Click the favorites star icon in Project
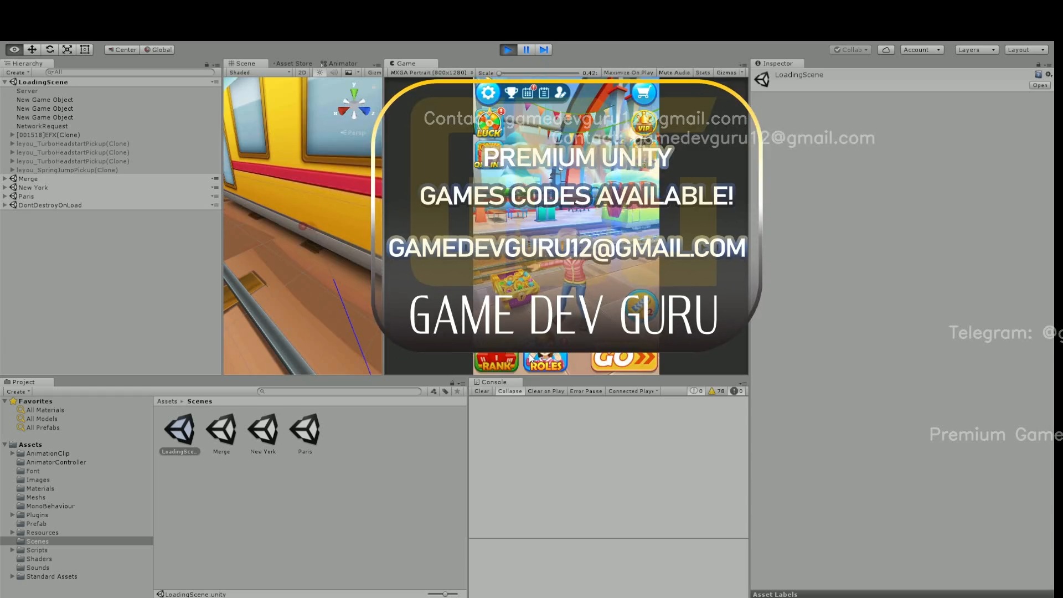Image resolution: width=1063 pixels, height=598 pixels. [457, 391]
